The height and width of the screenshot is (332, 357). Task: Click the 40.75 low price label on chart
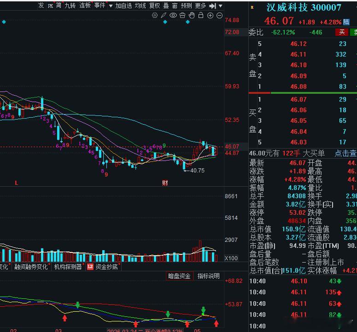tap(197, 171)
